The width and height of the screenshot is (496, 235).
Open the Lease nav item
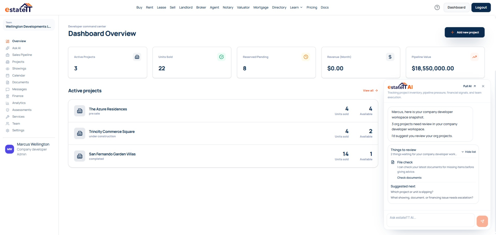coord(161,7)
